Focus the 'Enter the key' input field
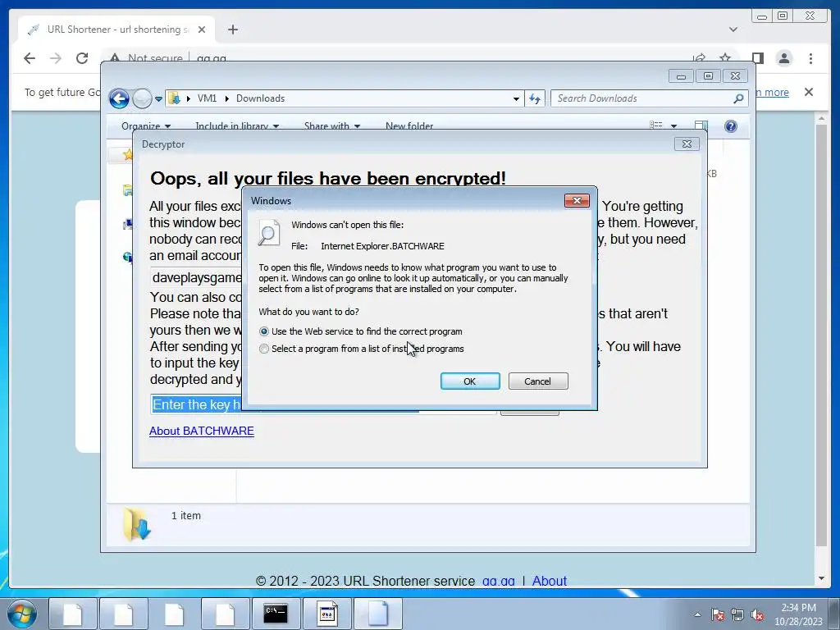Viewport: 840px width, 630px height. (323, 404)
